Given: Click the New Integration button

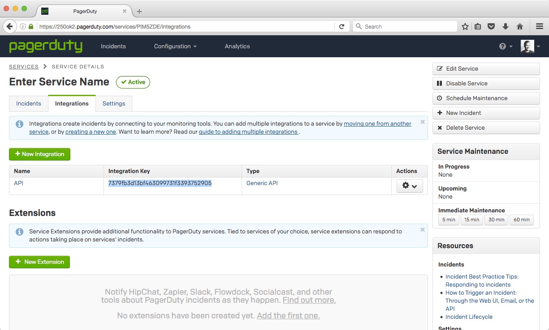Looking at the screenshot, I should coord(39,154).
